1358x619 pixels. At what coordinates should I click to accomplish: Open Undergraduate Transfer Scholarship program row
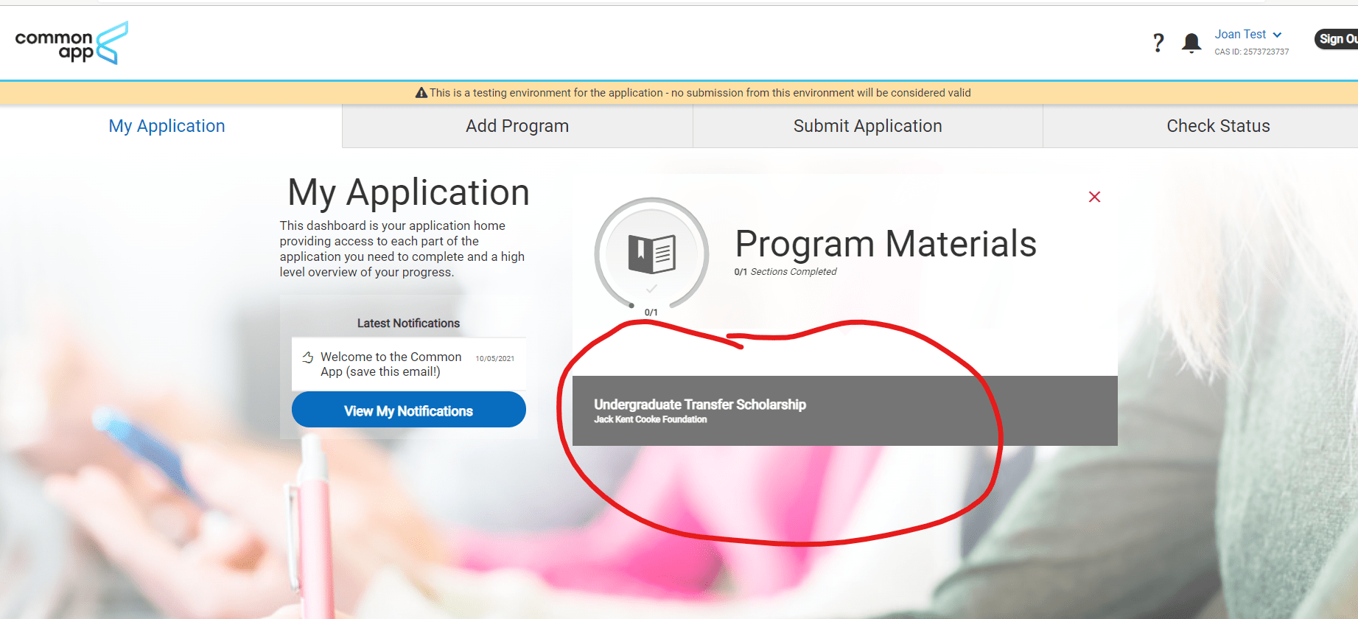(844, 410)
